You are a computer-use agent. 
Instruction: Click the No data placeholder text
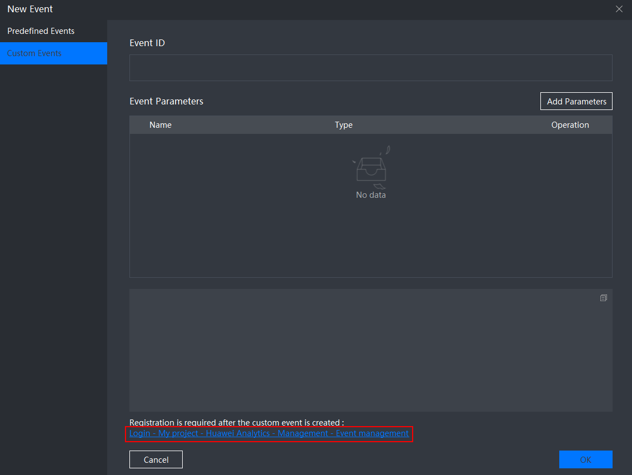pyautogui.click(x=371, y=195)
